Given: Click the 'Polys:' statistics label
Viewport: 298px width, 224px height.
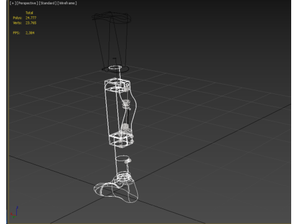Looking at the screenshot, I should [x=17, y=18].
